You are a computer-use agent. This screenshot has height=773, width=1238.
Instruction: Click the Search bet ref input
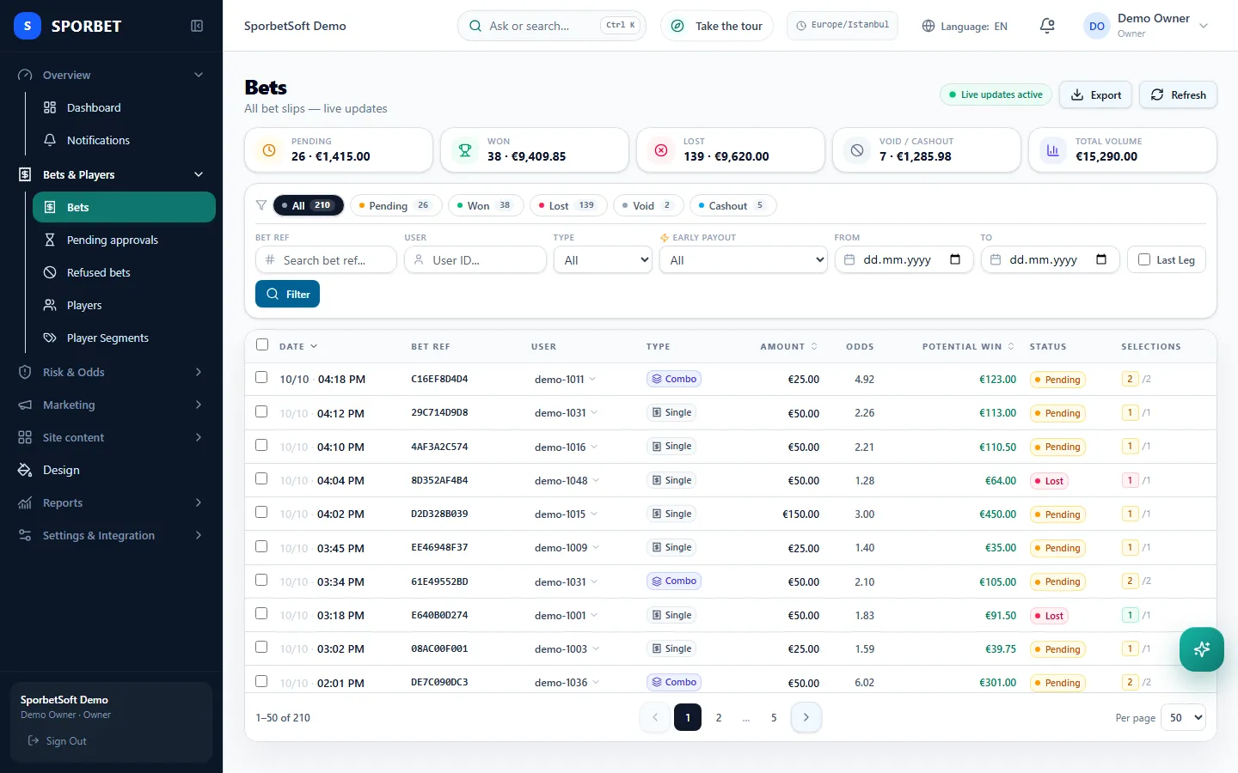(x=326, y=259)
